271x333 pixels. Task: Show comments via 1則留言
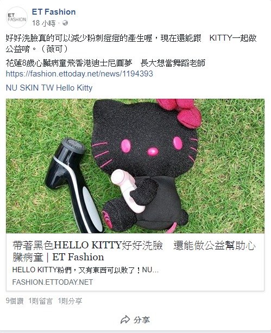pos(40,301)
